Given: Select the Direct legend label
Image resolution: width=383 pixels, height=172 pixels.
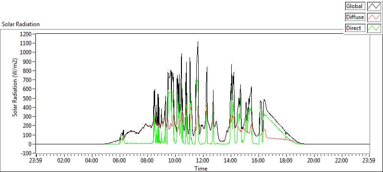Looking at the screenshot, I should coord(355,28).
